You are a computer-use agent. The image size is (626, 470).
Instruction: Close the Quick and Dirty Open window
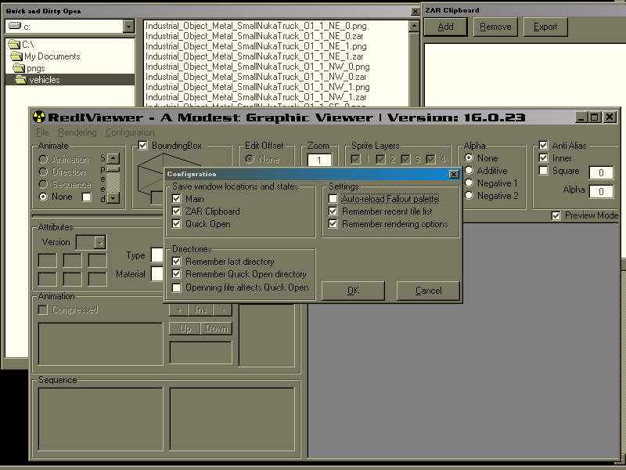416,11
